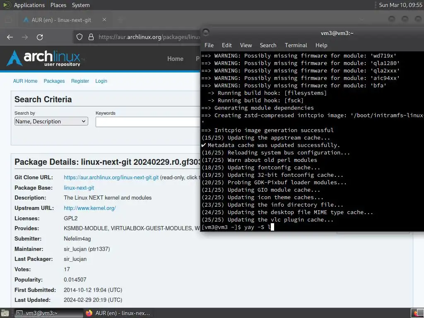Click the Arch Linux user repository logo

click(x=45, y=58)
